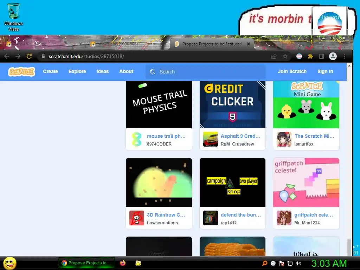Click Sign in
The width and height of the screenshot is (360, 270).
pos(325,71)
